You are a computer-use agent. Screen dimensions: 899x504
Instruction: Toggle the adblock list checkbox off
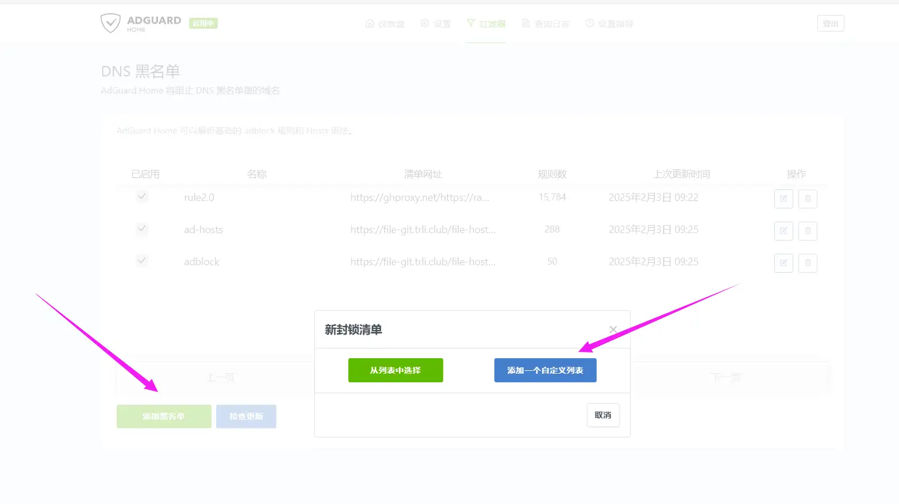coord(141,261)
